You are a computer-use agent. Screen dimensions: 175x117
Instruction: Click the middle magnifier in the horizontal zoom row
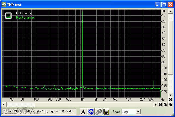[165, 105]
